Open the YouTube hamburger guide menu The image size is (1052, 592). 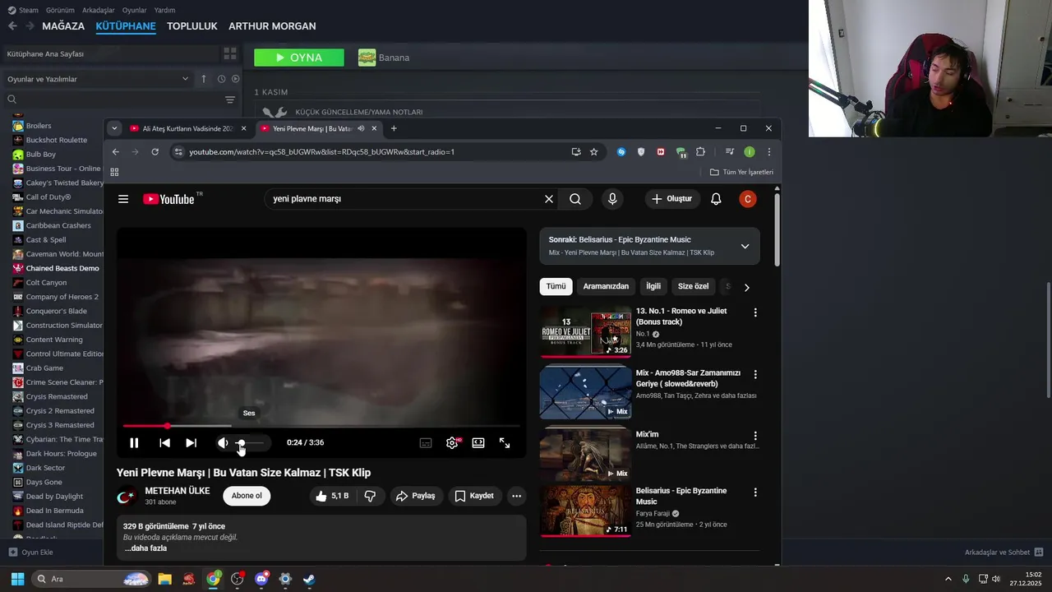click(x=123, y=199)
